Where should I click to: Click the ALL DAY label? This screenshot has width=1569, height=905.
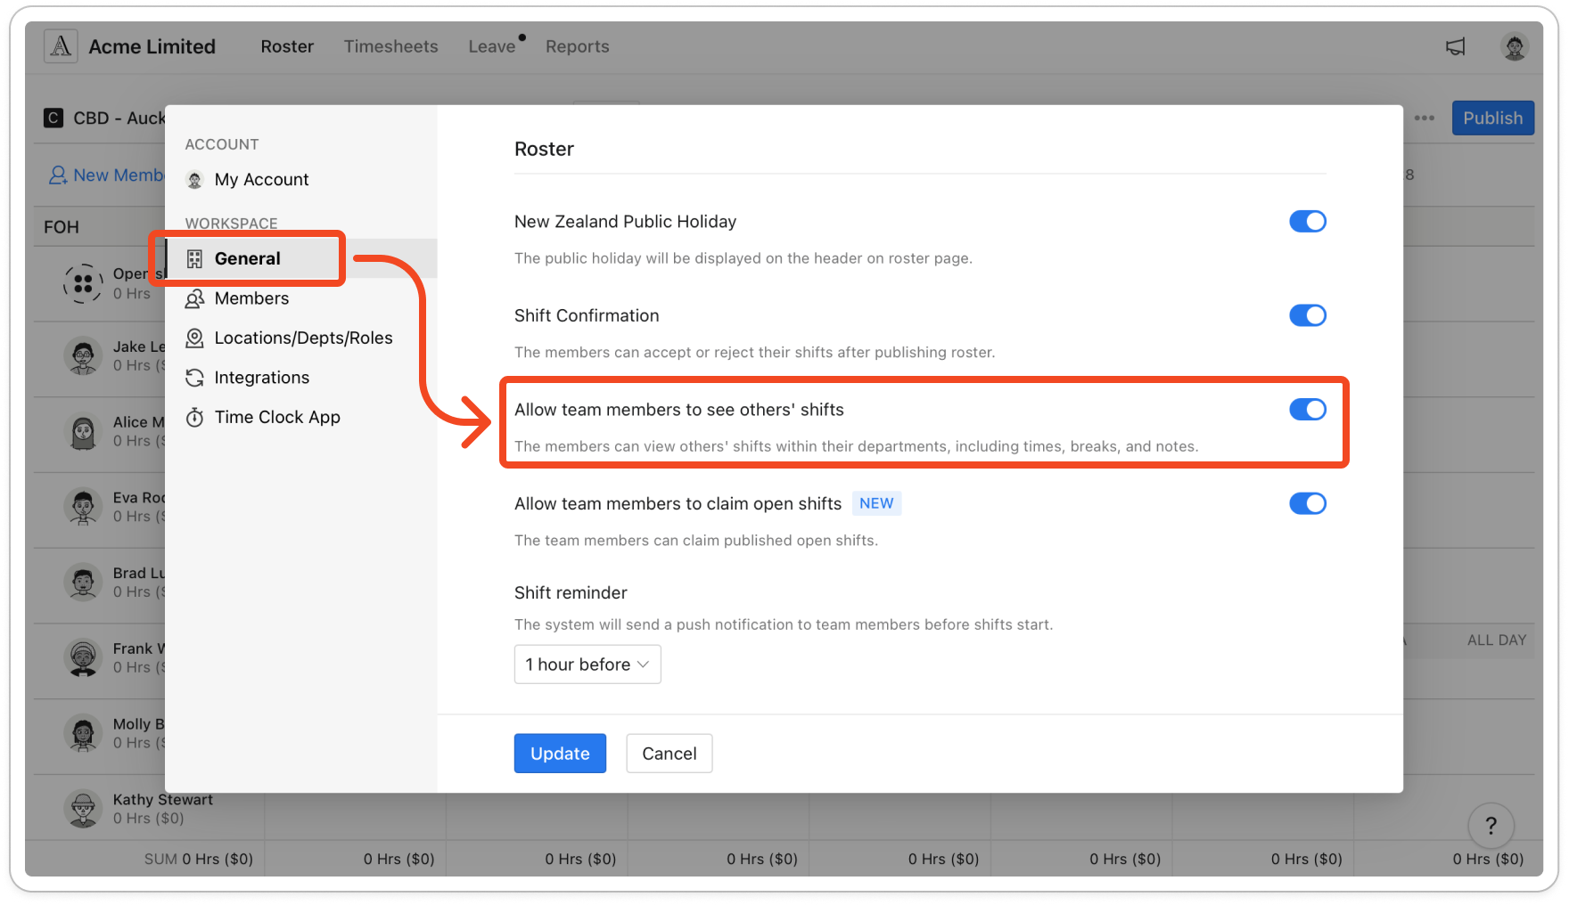1497,640
